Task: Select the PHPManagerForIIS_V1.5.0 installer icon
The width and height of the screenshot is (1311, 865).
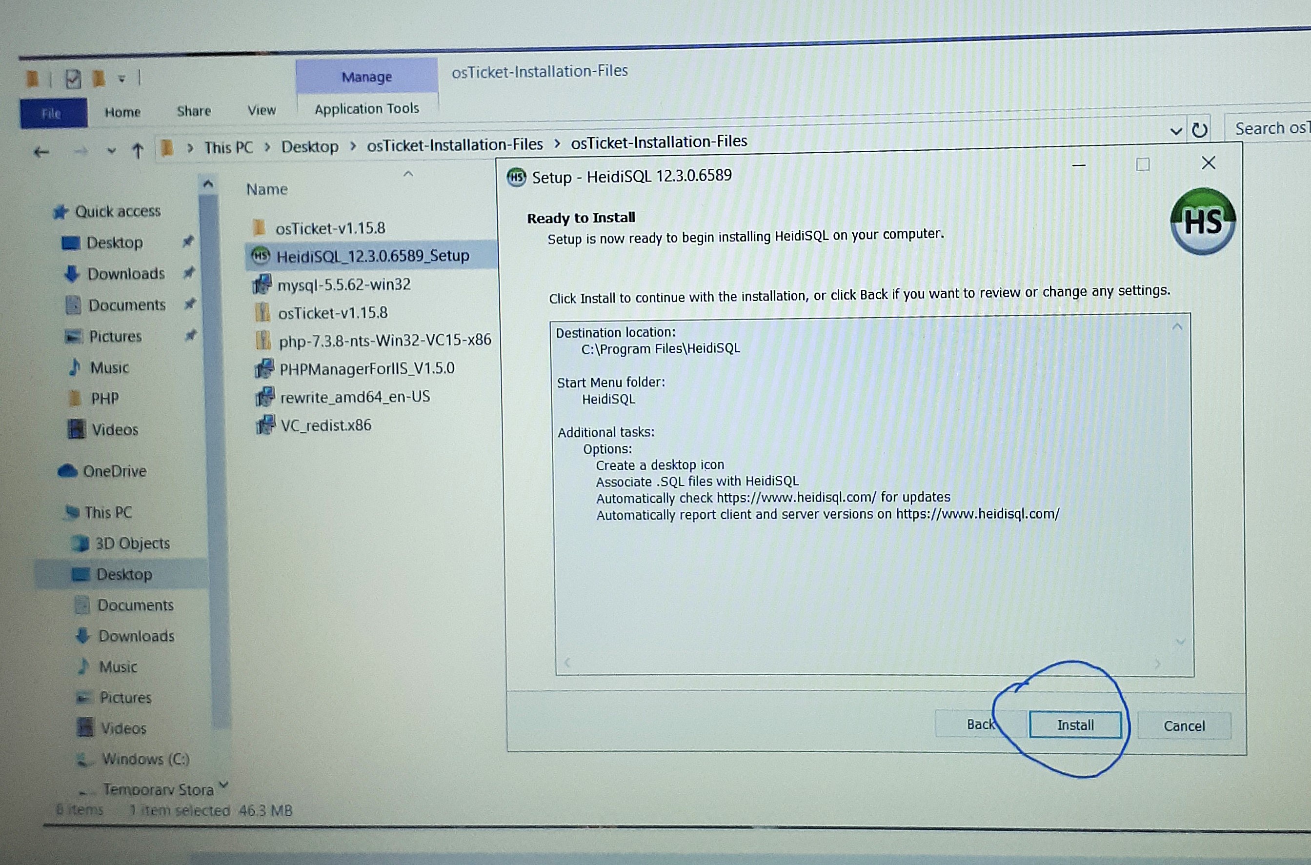Action: click(264, 368)
